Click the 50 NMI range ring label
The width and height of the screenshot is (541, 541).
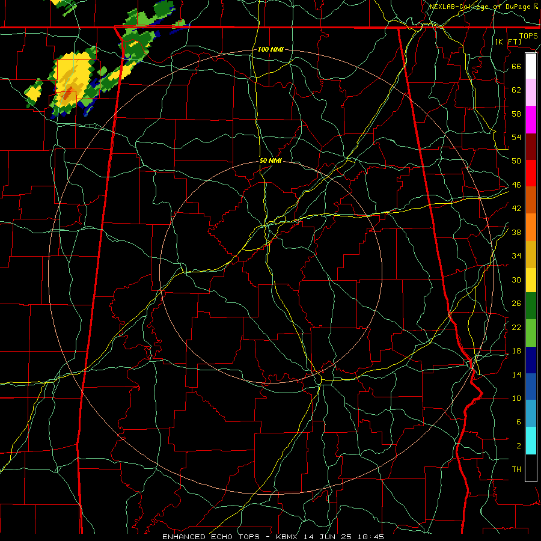(270, 160)
